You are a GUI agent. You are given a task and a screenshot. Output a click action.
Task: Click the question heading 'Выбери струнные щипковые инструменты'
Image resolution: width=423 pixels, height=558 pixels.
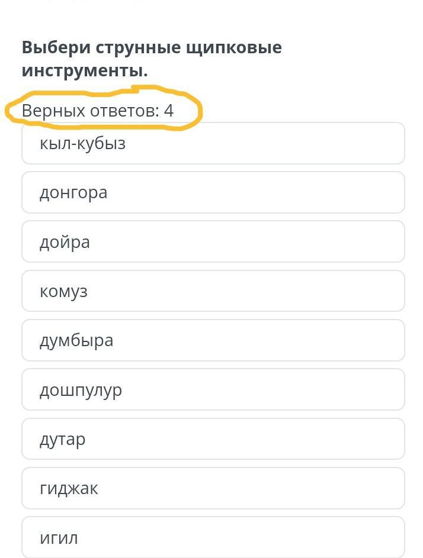click(x=152, y=59)
